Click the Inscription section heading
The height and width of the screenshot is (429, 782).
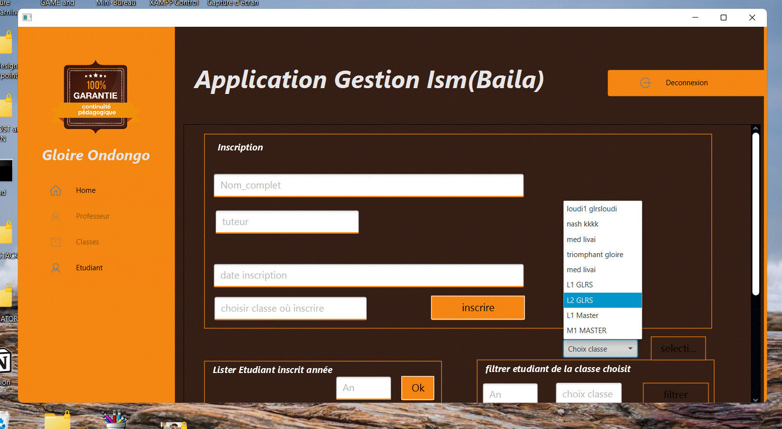[240, 148]
